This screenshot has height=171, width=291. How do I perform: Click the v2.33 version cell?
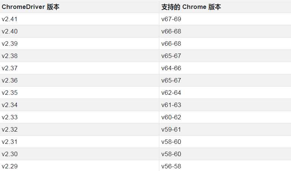(x=79, y=117)
